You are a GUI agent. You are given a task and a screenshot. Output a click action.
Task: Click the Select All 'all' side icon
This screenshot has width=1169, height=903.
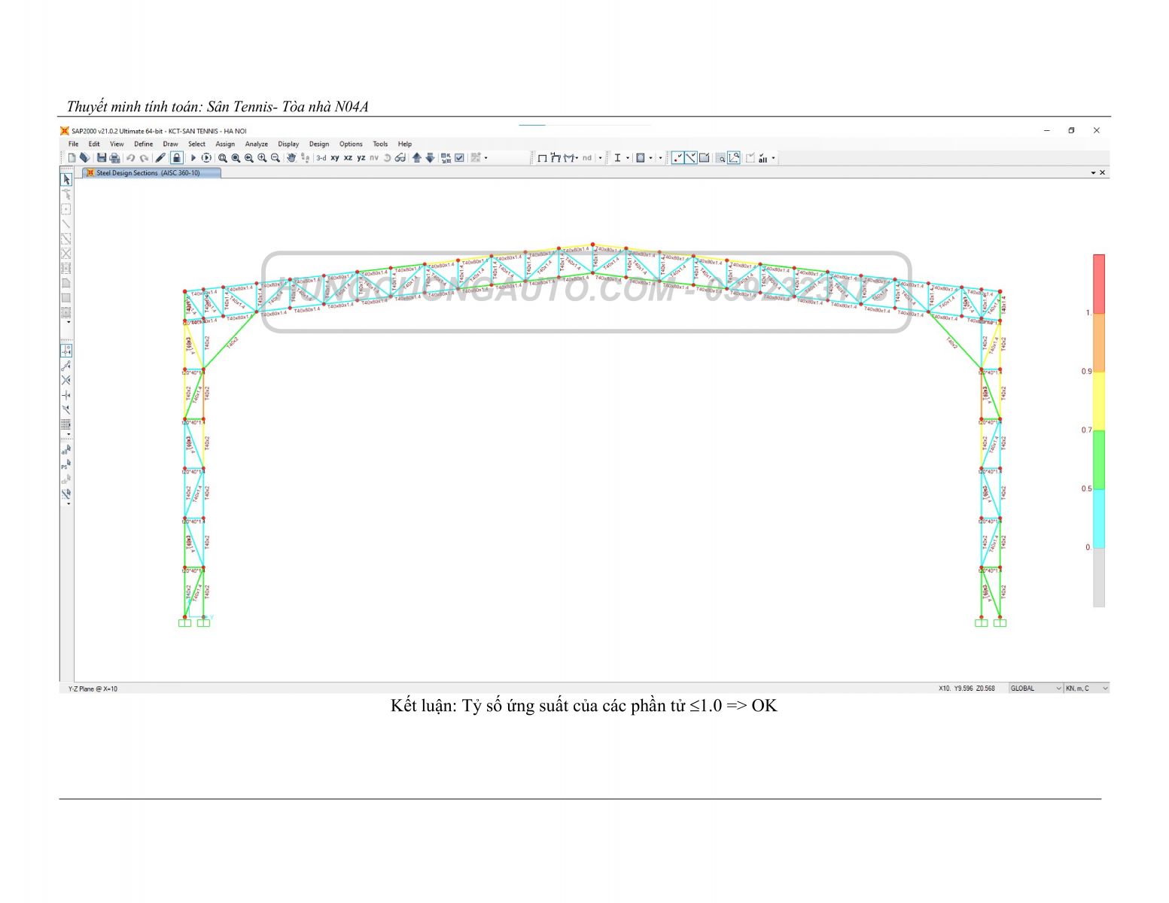pos(65,450)
